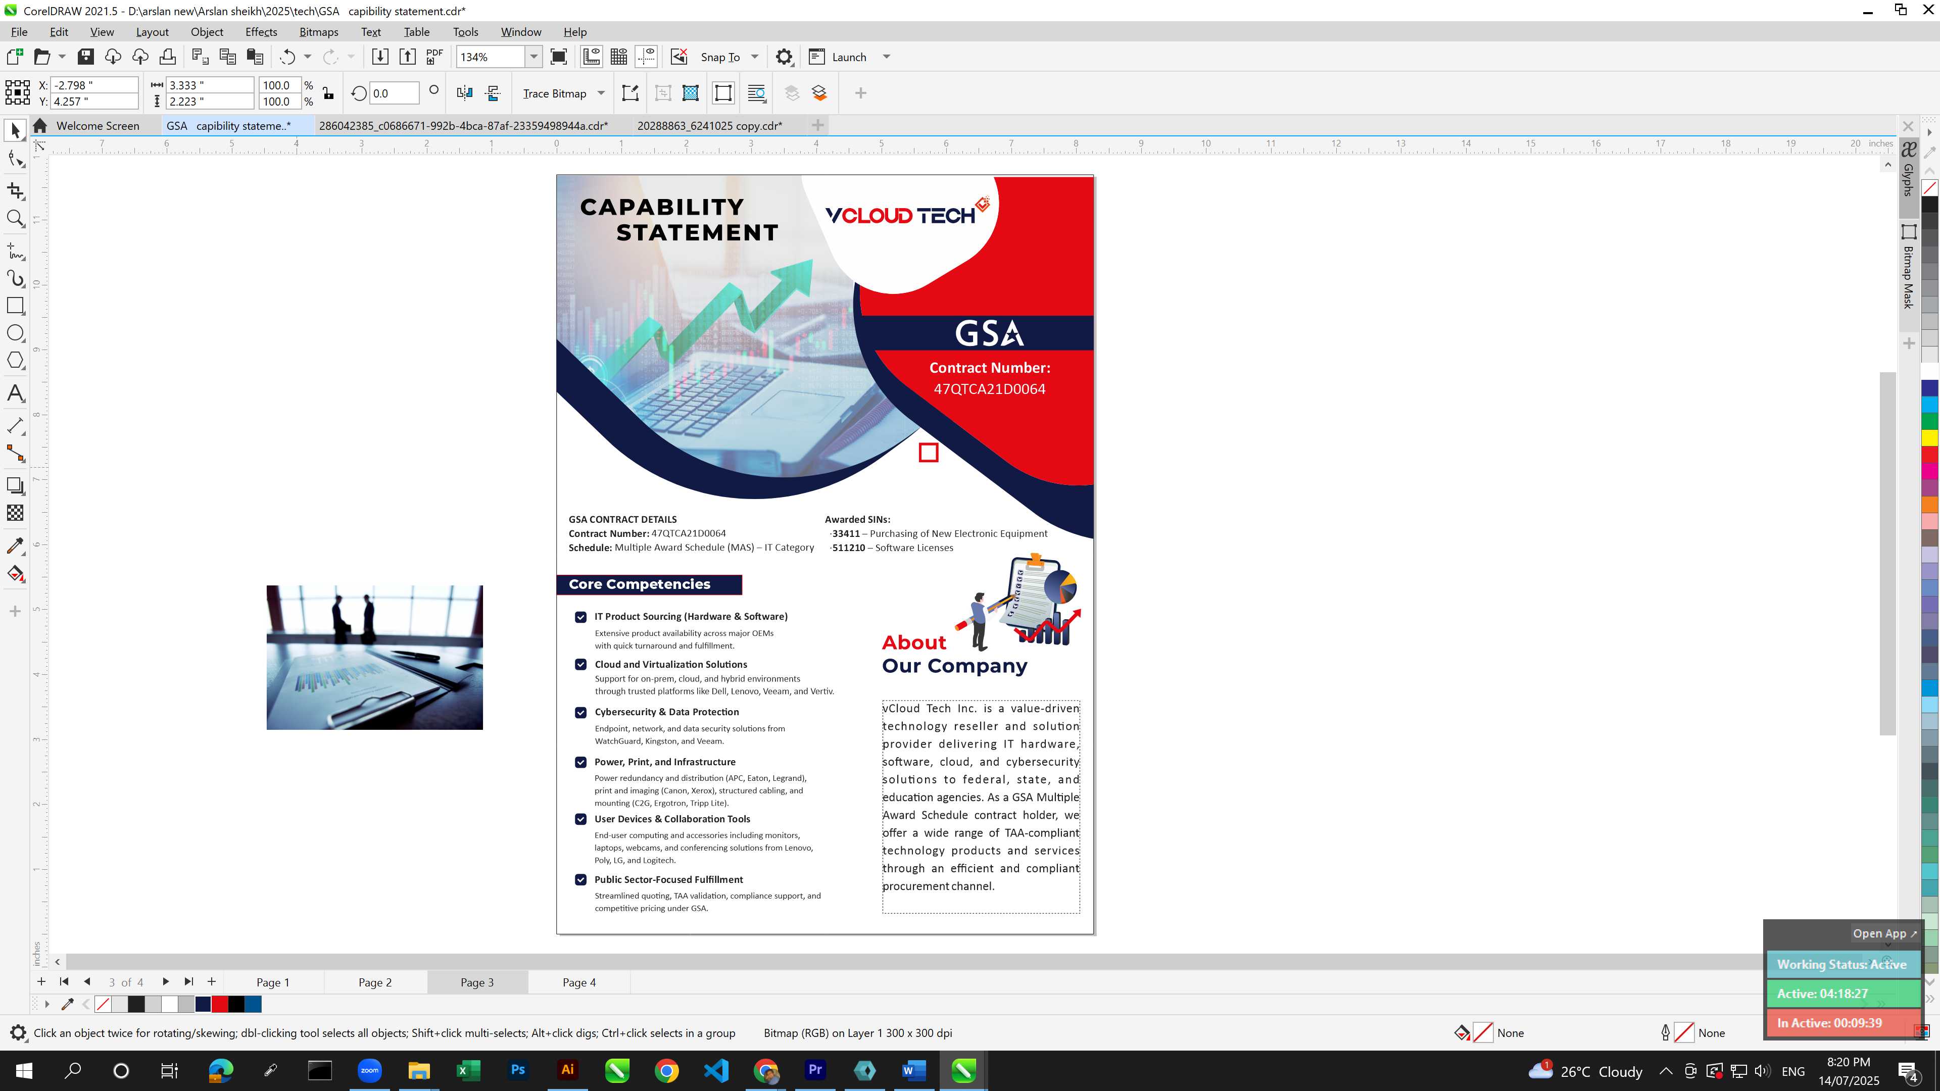
Task: Select the Interactive Fill tool
Action: (15, 574)
